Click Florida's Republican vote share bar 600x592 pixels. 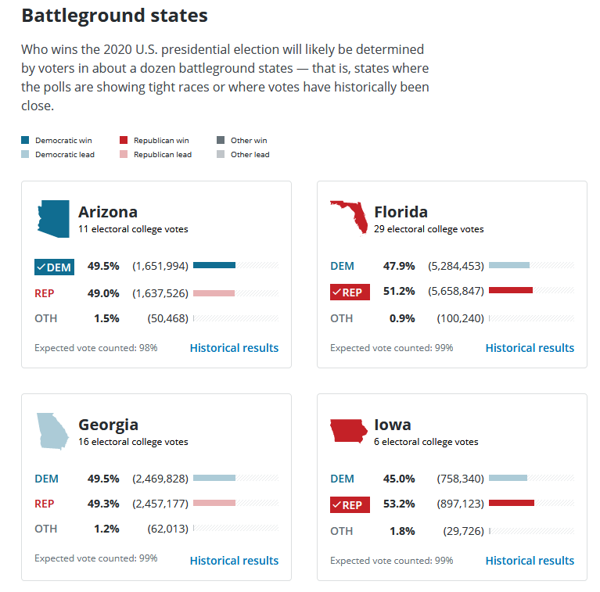511,290
